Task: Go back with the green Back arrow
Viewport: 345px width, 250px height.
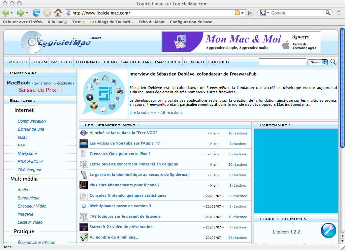Action: [x=5, y=13]
